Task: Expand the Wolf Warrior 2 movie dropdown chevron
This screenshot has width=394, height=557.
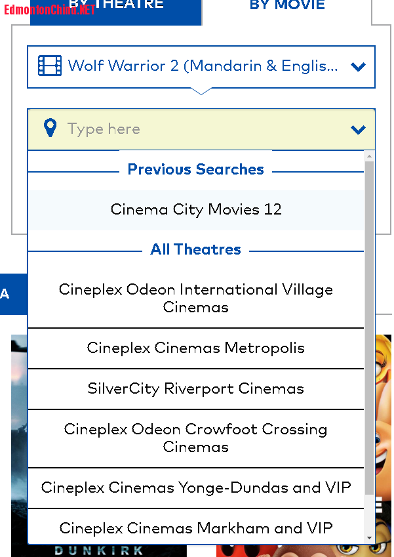Action: pyautogui.click(x=358, y=66)
